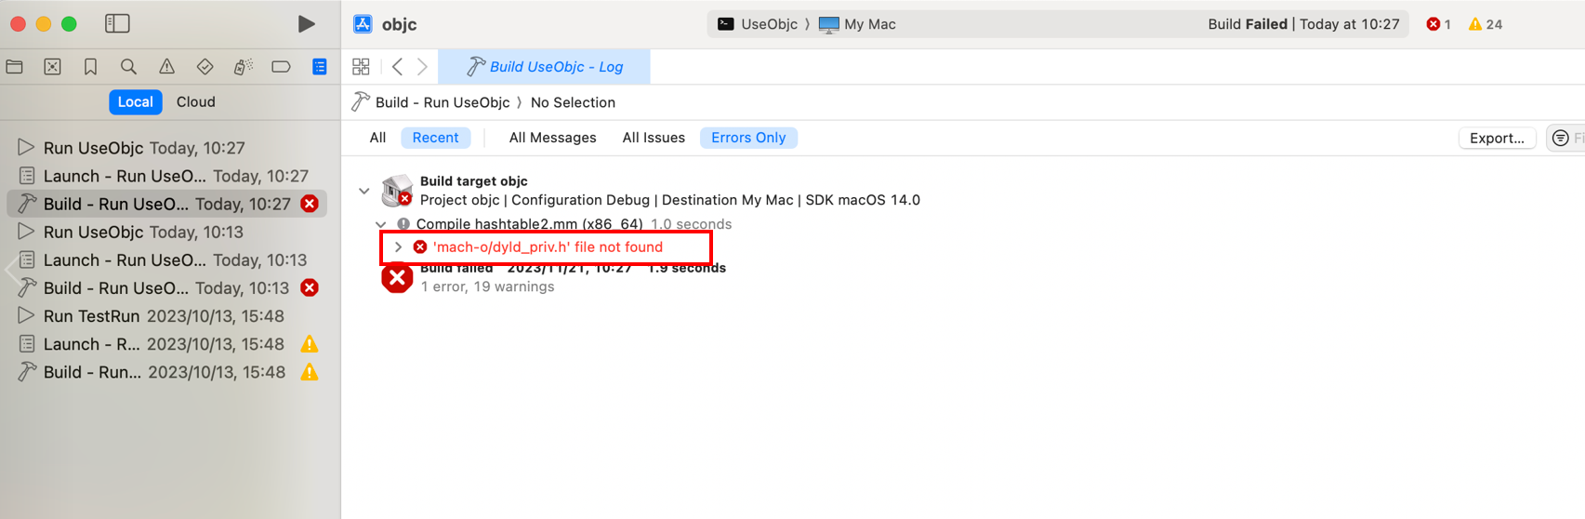Switch to Local reports
Viewport: 1585px width, 519px height.
(135, 101)
